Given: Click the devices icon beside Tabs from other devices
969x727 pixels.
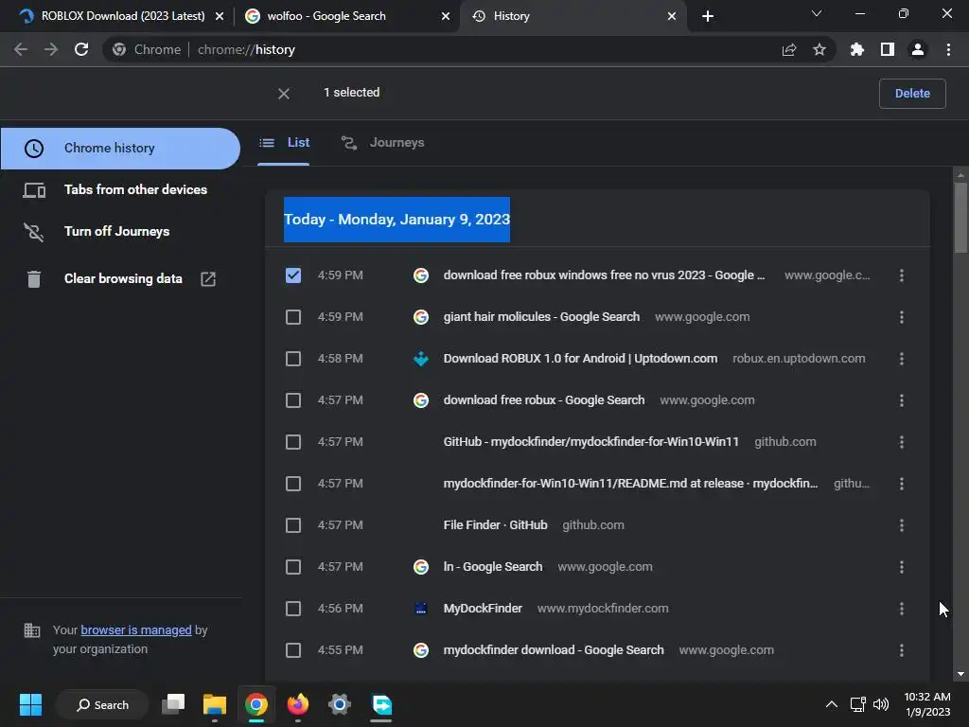Looking at the screenshot, I should click(34, 189).
